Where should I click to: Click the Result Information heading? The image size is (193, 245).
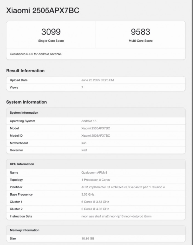[25, 71]
